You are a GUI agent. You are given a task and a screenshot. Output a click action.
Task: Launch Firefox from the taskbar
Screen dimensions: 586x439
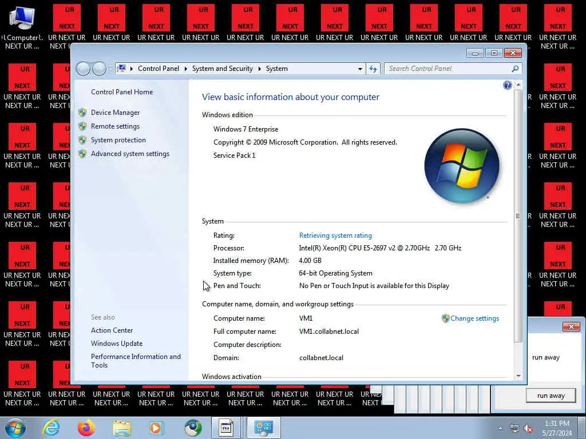point(86,428)
